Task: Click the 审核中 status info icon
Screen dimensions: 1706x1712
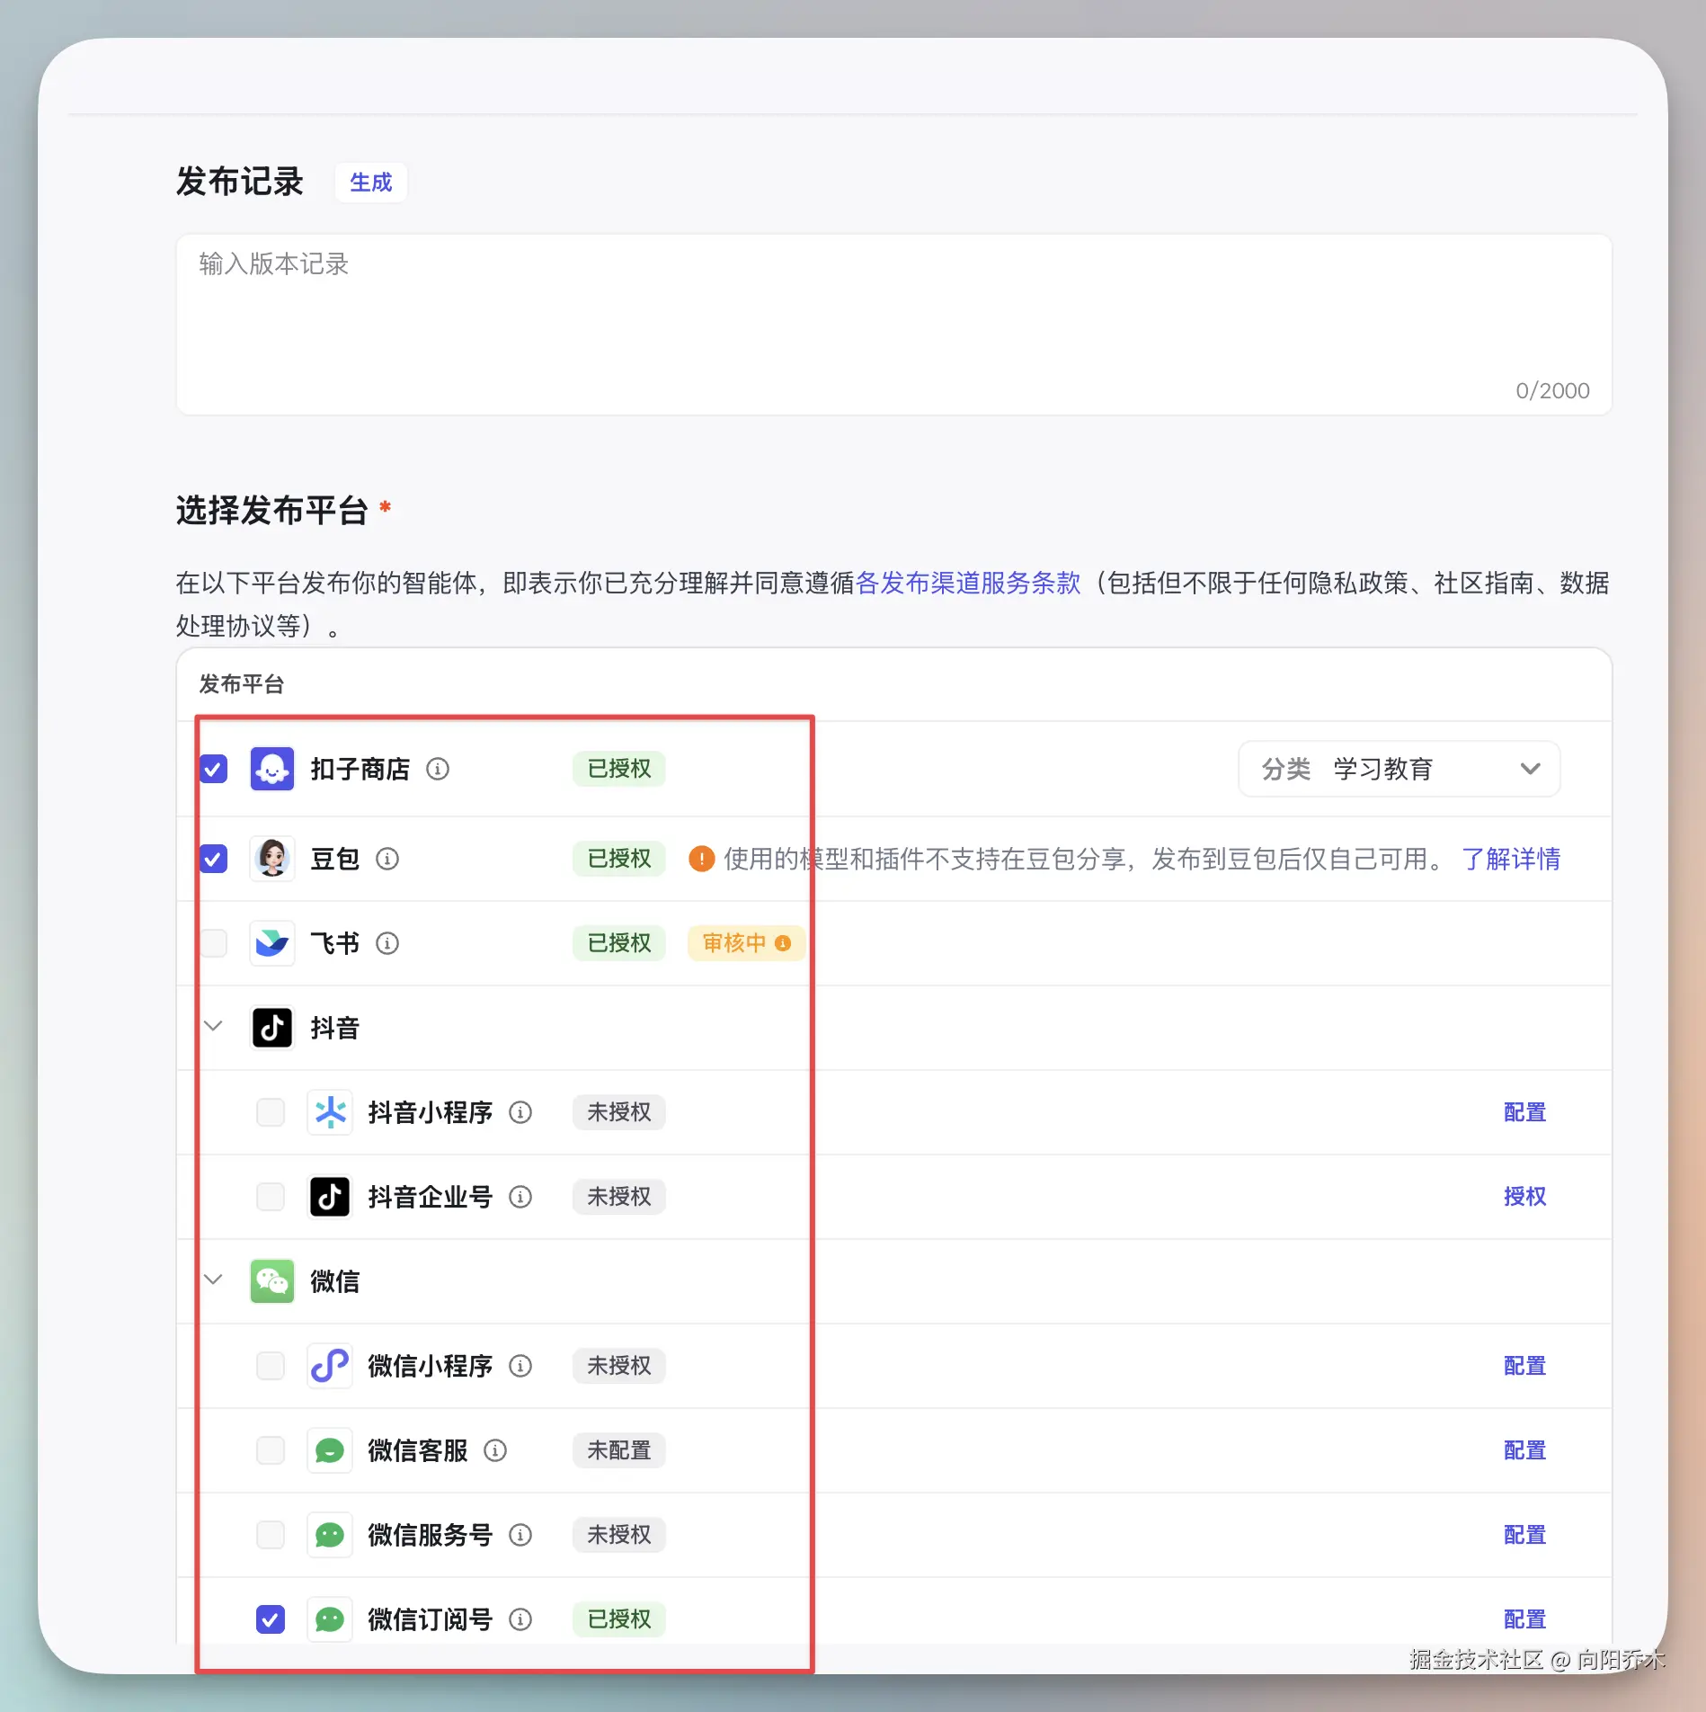Action: coord(783,943)
